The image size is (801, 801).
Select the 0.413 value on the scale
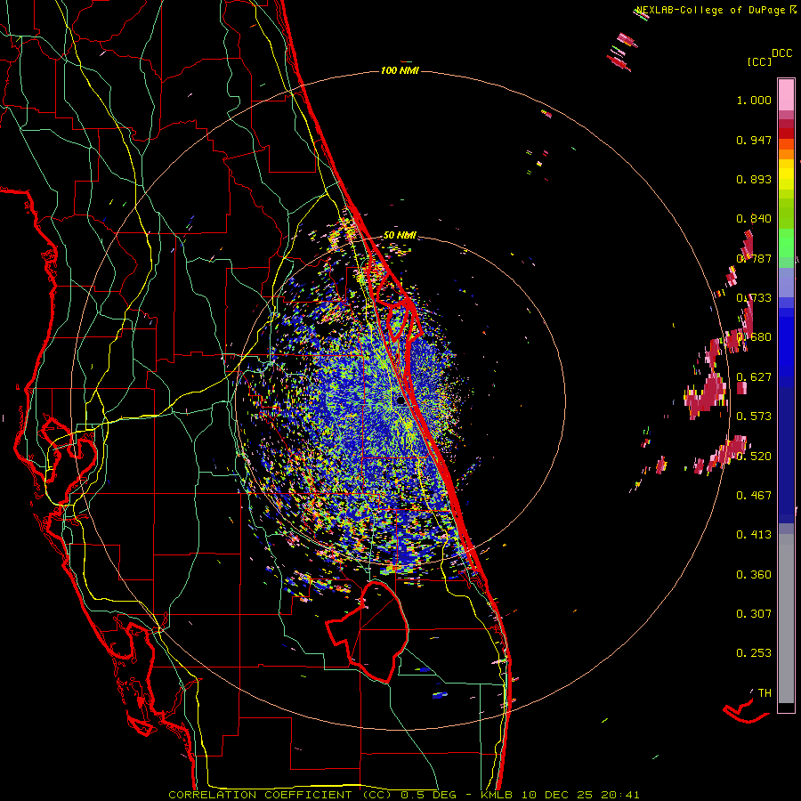pyautogui.click(x=754, y=535)
